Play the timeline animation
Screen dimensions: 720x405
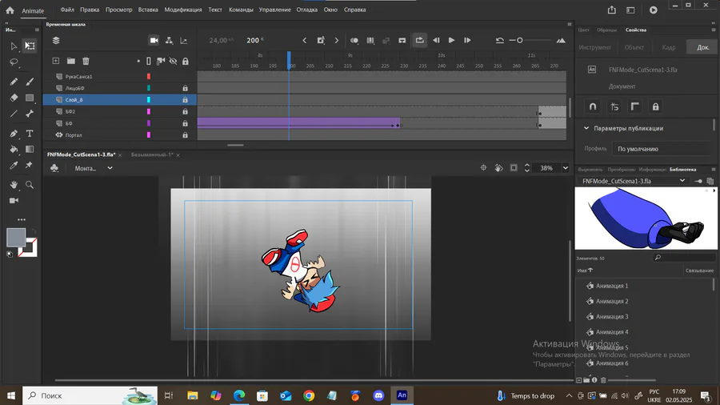451,40
